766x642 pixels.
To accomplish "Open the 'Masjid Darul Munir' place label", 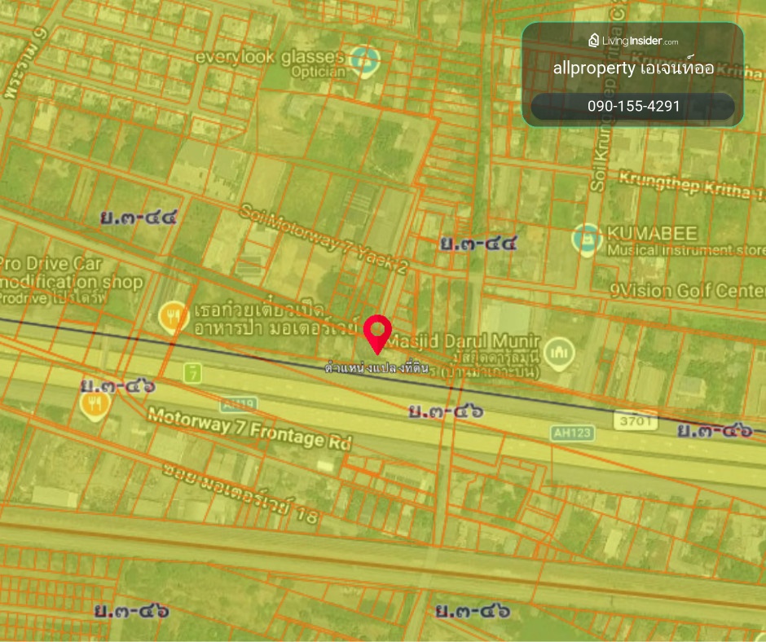I will 464,341.
